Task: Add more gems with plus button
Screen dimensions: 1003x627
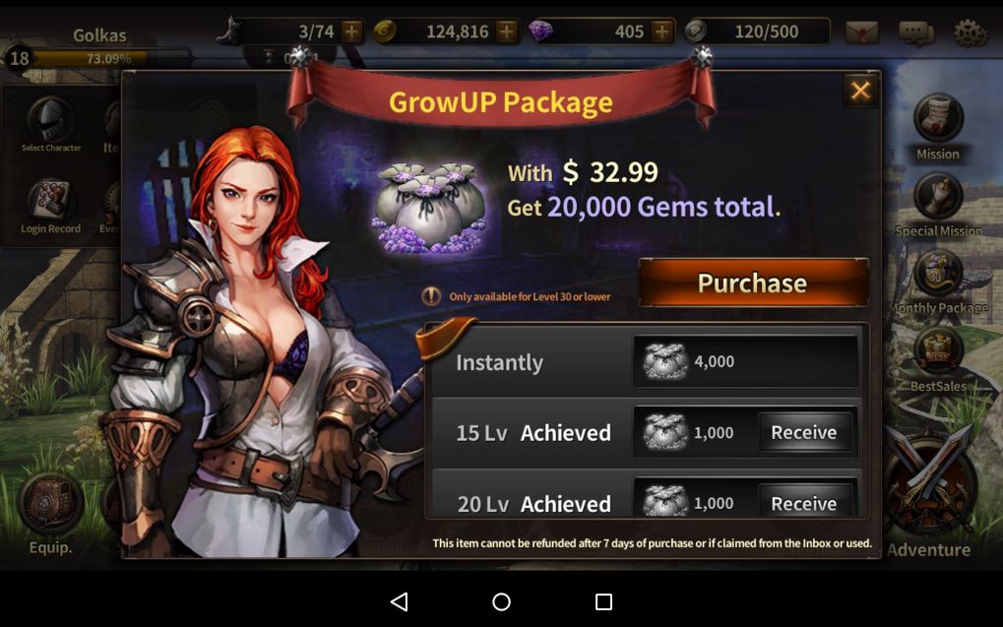Action: coord(662,31)
